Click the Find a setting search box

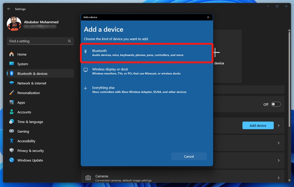pyautogui.click(x=40, y=41)
